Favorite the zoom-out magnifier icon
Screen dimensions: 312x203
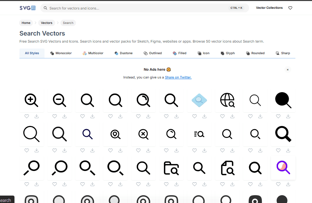click(54, 116)
